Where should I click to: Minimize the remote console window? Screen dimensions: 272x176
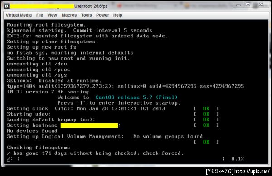click(238, 5)
